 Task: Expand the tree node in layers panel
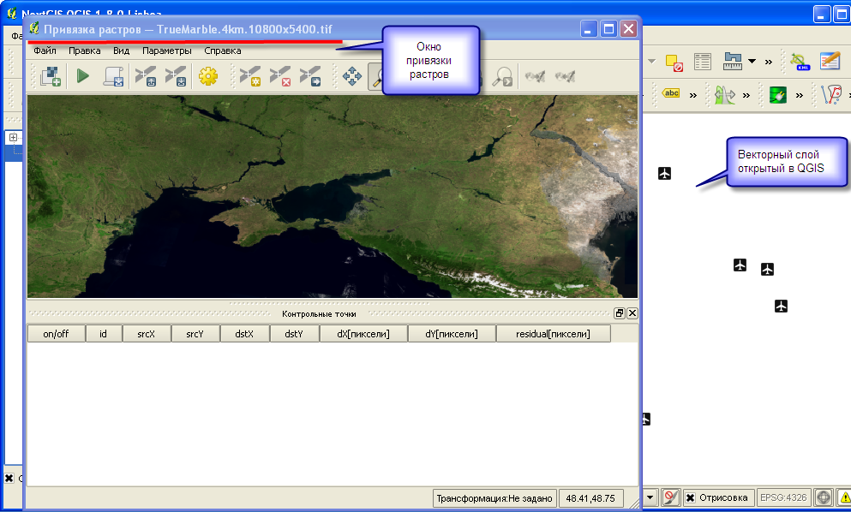coord(13,137)
